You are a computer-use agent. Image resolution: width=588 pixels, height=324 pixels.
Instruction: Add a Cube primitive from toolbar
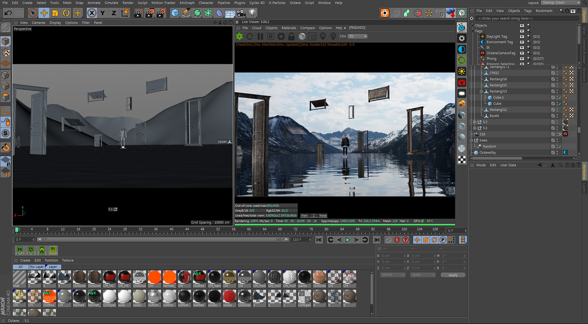(x=175, y=13)
